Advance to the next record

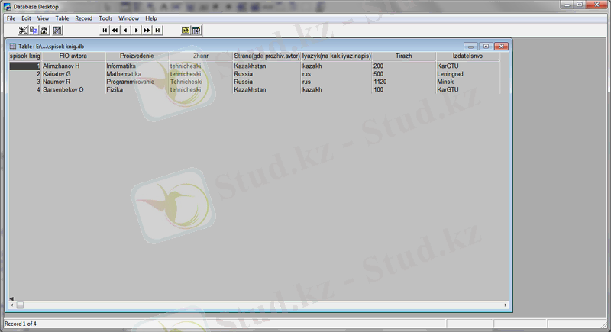pyautogui.click(x=136, y=31)
